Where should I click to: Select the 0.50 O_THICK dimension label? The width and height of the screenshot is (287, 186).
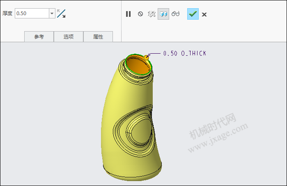click(185, 53)
